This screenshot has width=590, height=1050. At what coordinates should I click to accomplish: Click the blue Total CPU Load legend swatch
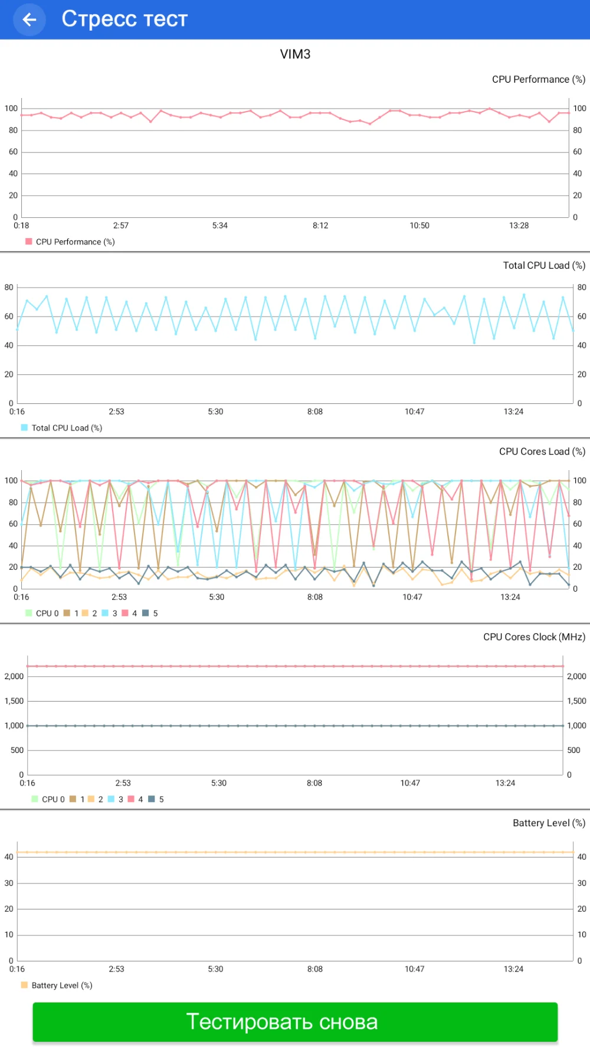coord(24,428)
